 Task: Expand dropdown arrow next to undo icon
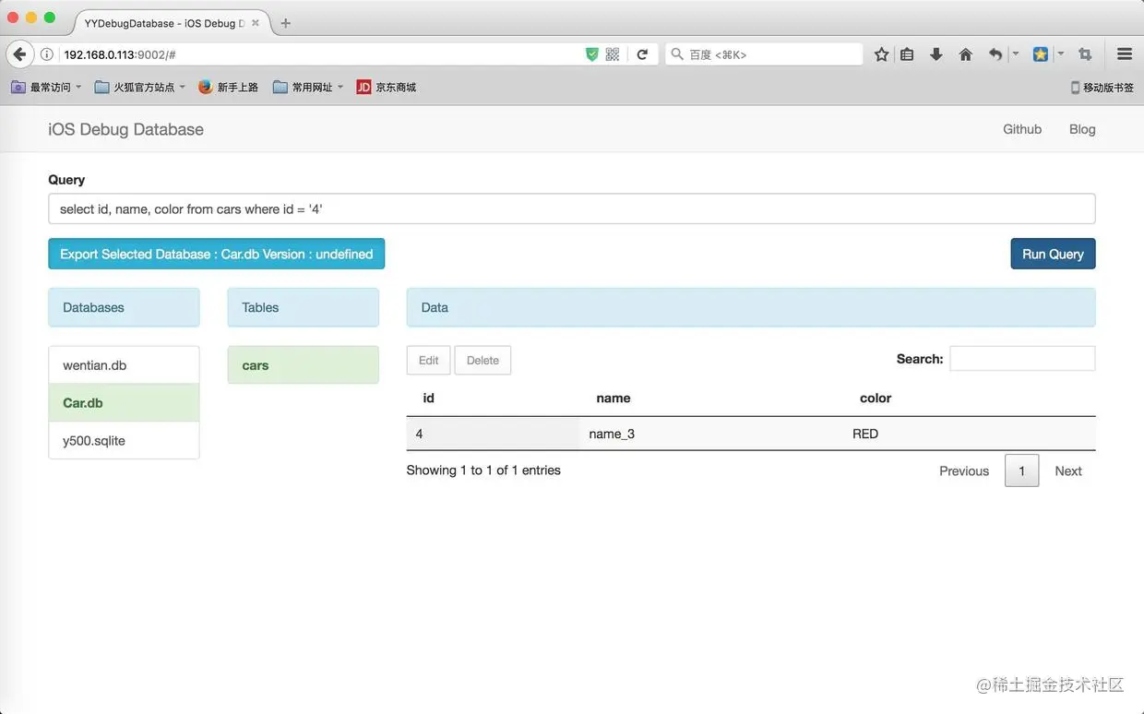point(1016,54)
